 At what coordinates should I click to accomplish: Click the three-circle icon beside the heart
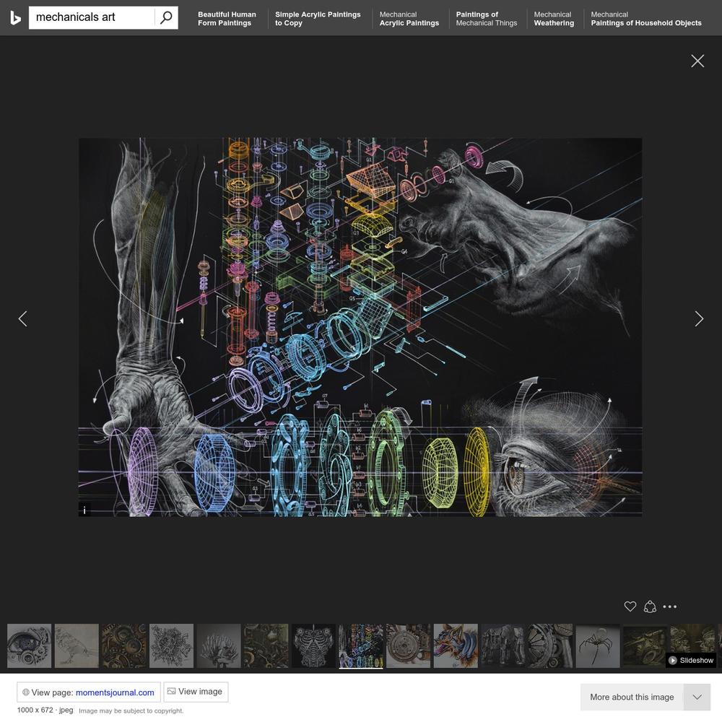coord(650,606)
